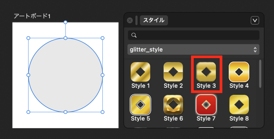Apply the Style 2 gold swatch

pos(173,72)
